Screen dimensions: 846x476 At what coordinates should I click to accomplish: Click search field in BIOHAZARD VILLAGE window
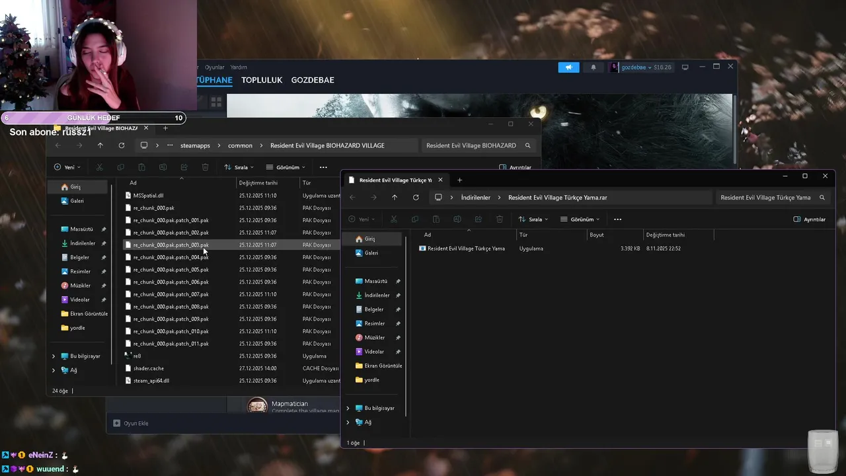pos(471,145)
